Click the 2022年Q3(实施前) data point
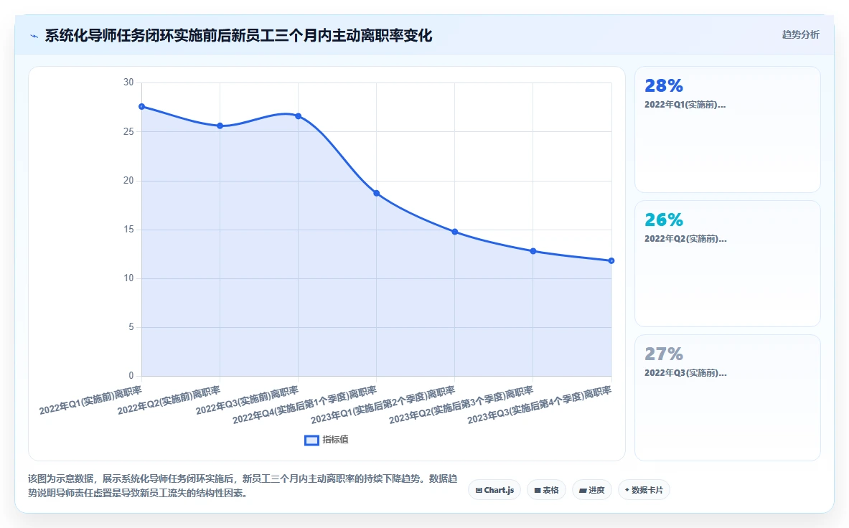Viewport: 849px width, 528px height. click(x=299, y=115)
